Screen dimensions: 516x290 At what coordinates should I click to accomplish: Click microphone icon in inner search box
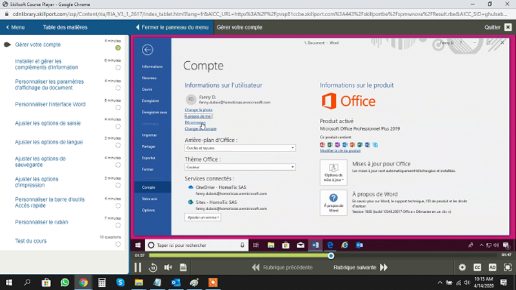[x=243, y=245]
